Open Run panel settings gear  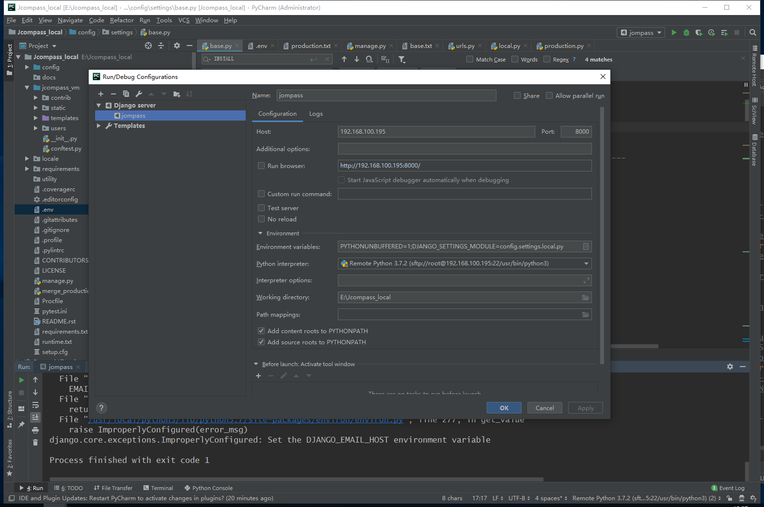pyautogui.click(x=730, y=367)
